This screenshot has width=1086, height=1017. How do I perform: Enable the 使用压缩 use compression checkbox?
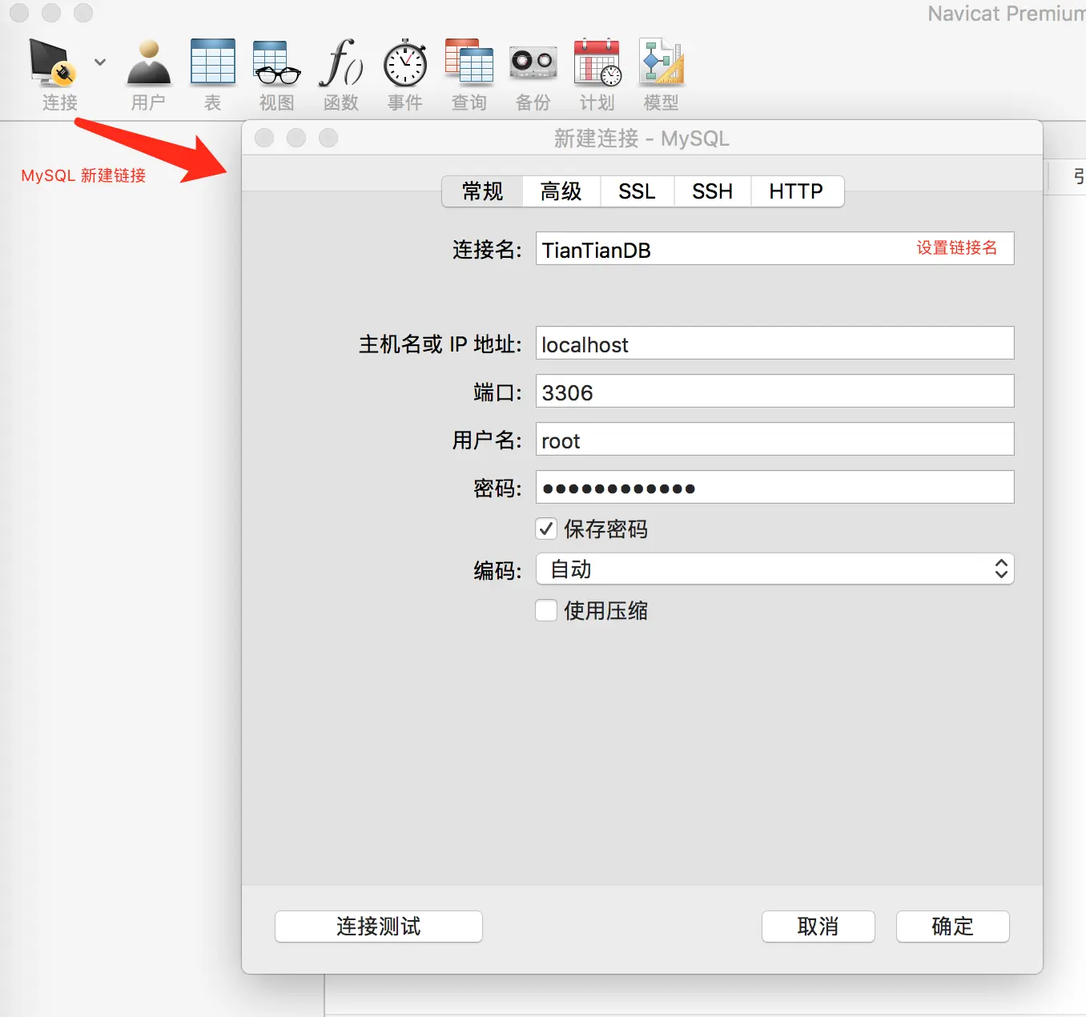546,610
